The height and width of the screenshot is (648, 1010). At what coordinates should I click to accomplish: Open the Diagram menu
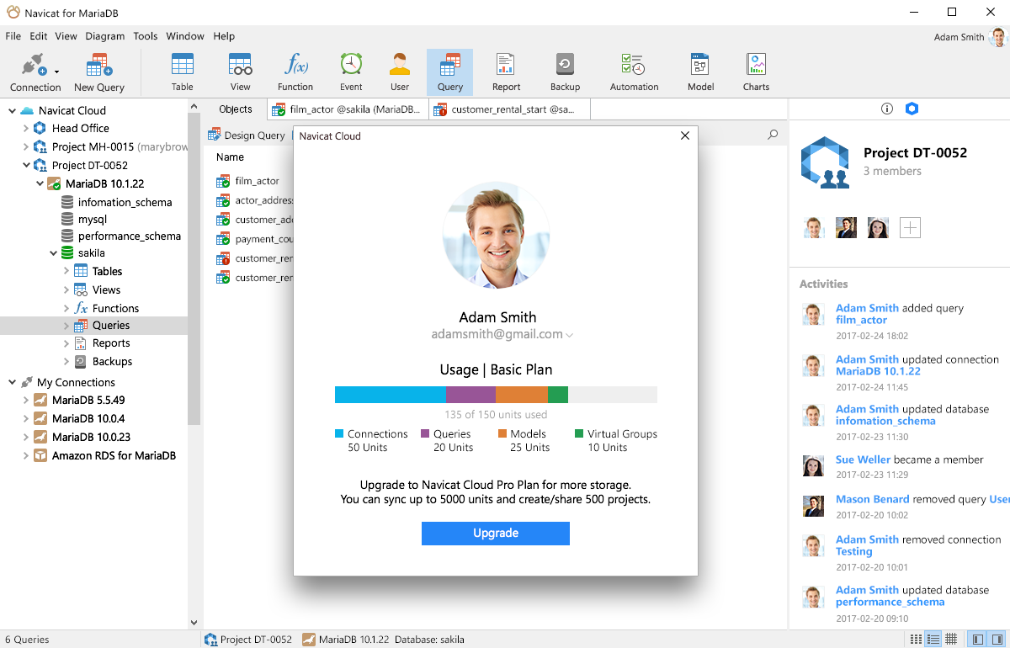(x=104, y=36)
